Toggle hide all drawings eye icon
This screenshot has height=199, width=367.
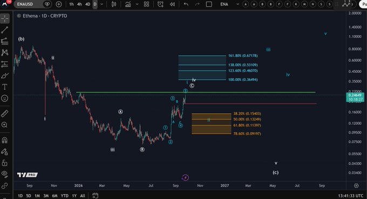[5, 174]
